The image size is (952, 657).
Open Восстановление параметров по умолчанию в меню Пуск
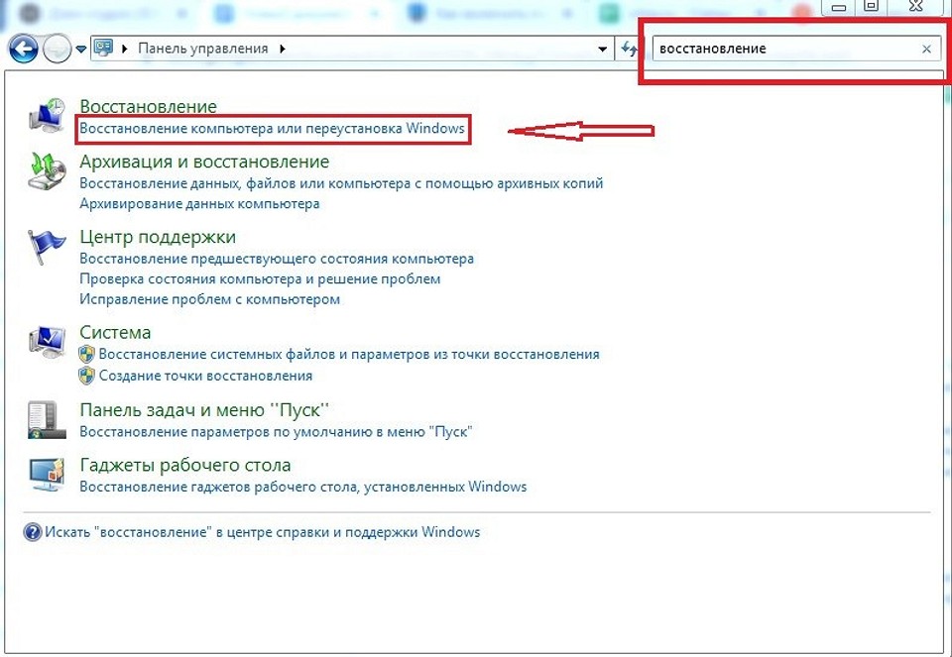point(277,432)
